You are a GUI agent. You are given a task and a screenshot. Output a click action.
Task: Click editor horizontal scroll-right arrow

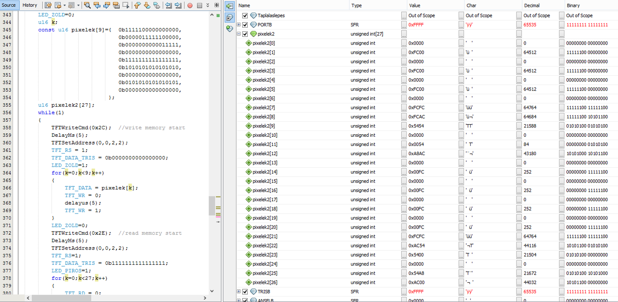[x=205, y=298]
